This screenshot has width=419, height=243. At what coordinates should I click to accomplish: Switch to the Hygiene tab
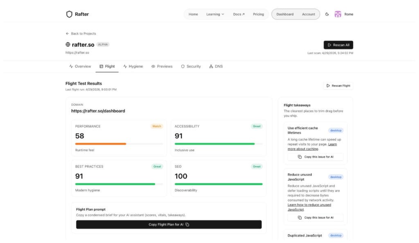pos(133,67)
